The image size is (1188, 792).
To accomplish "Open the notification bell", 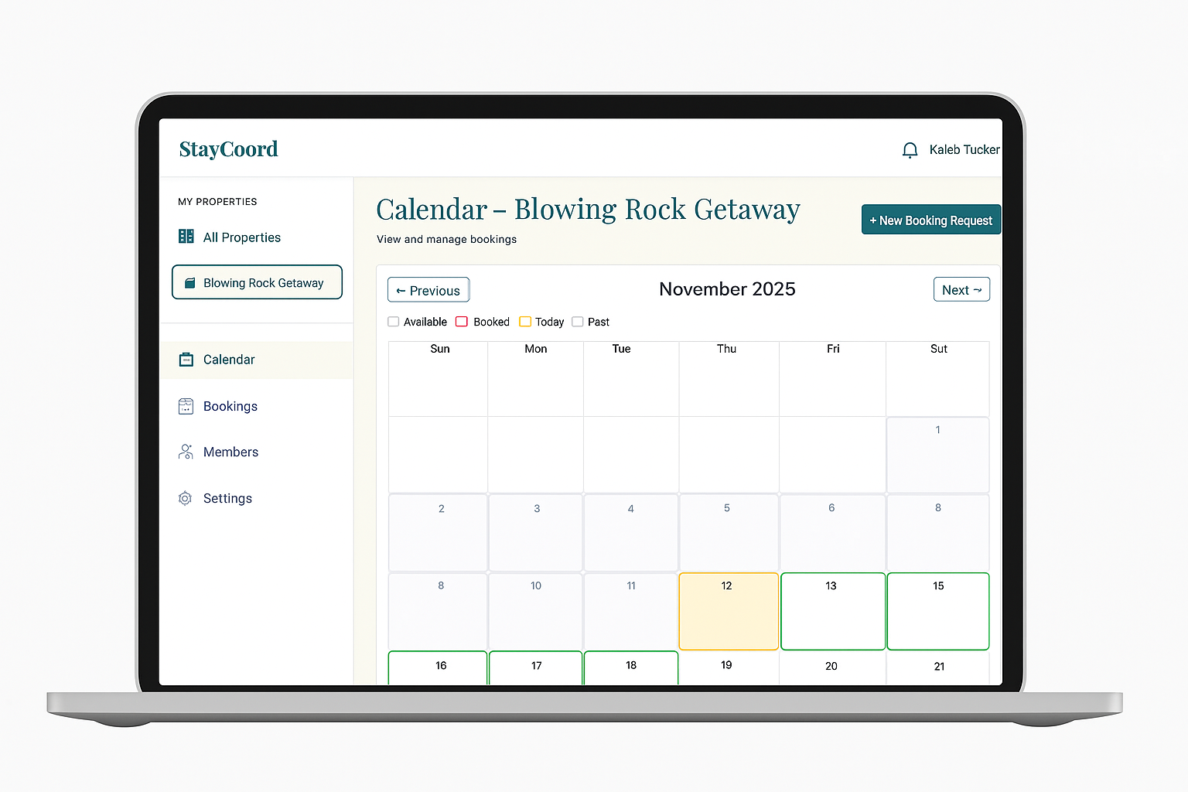I will [x=910, y=149].
